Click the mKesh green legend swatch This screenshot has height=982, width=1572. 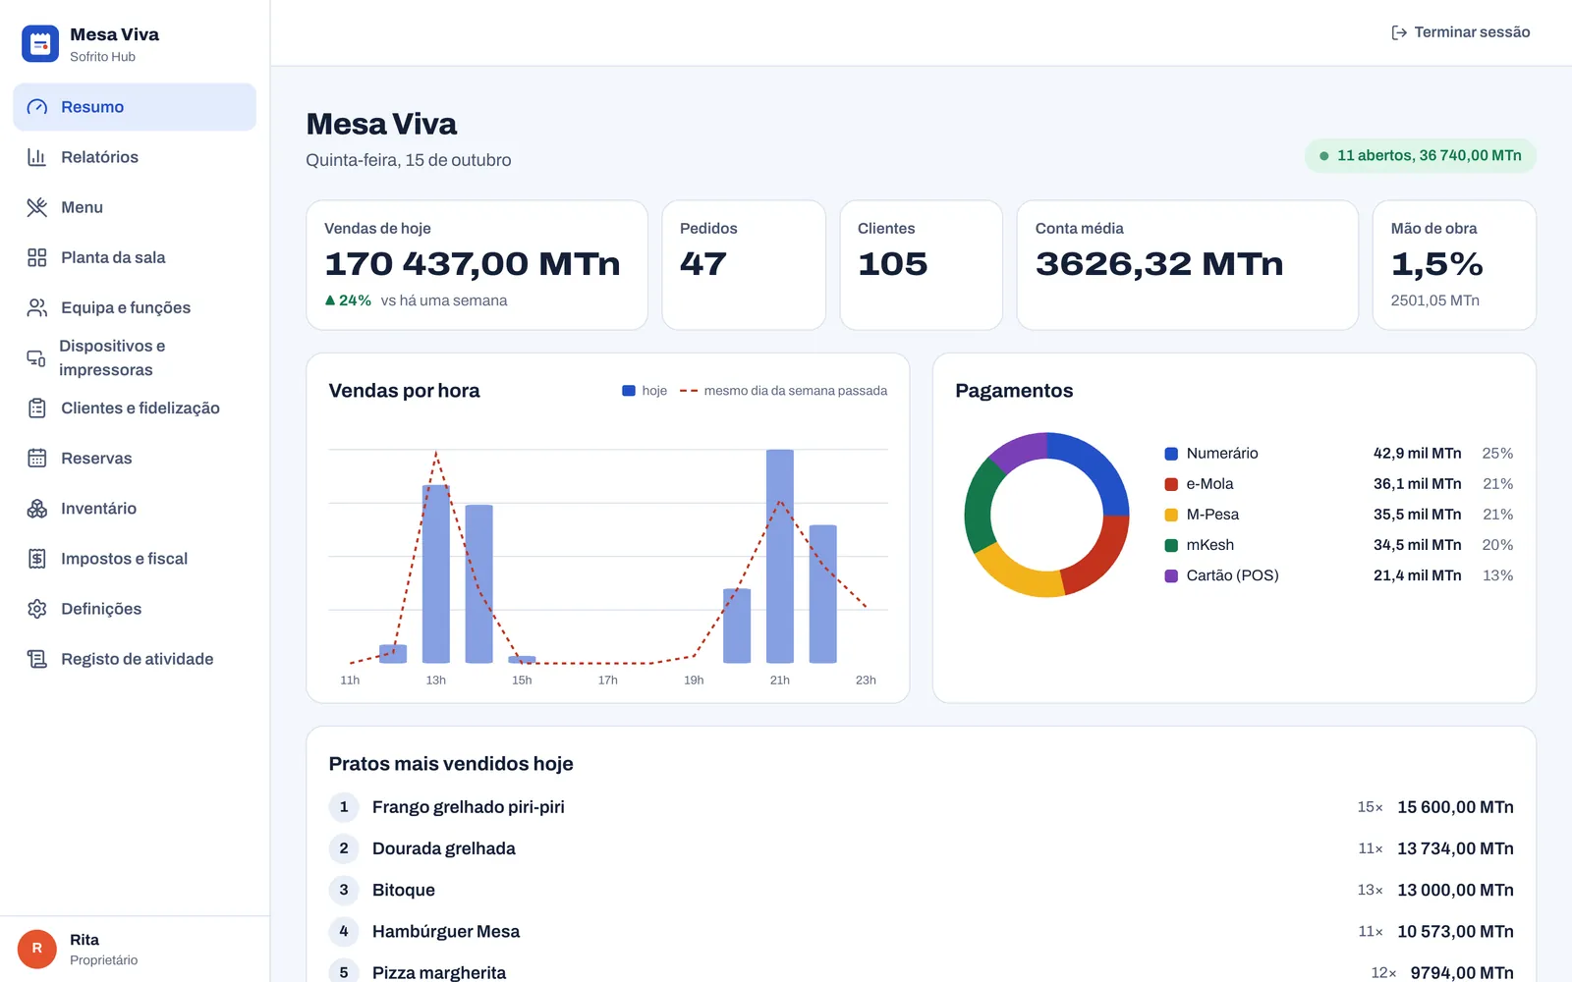(x=1171, y=545)
